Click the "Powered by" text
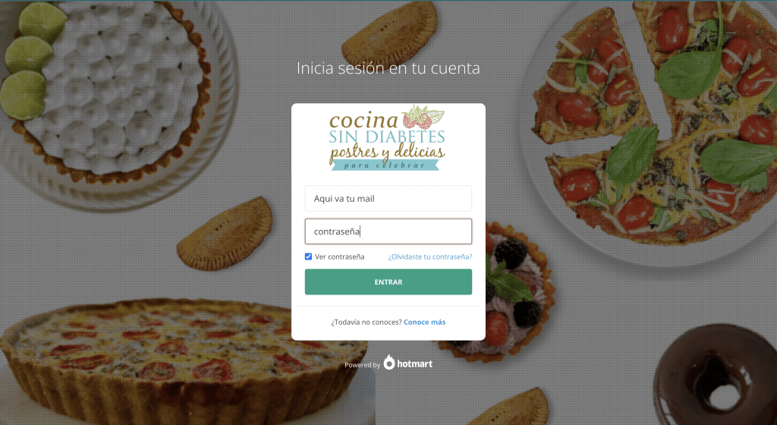The height and width of the screenshot is (425, 777). pyautogui.click(x=362, y=365)
